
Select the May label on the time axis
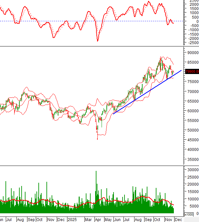click(x=108, y=219)
